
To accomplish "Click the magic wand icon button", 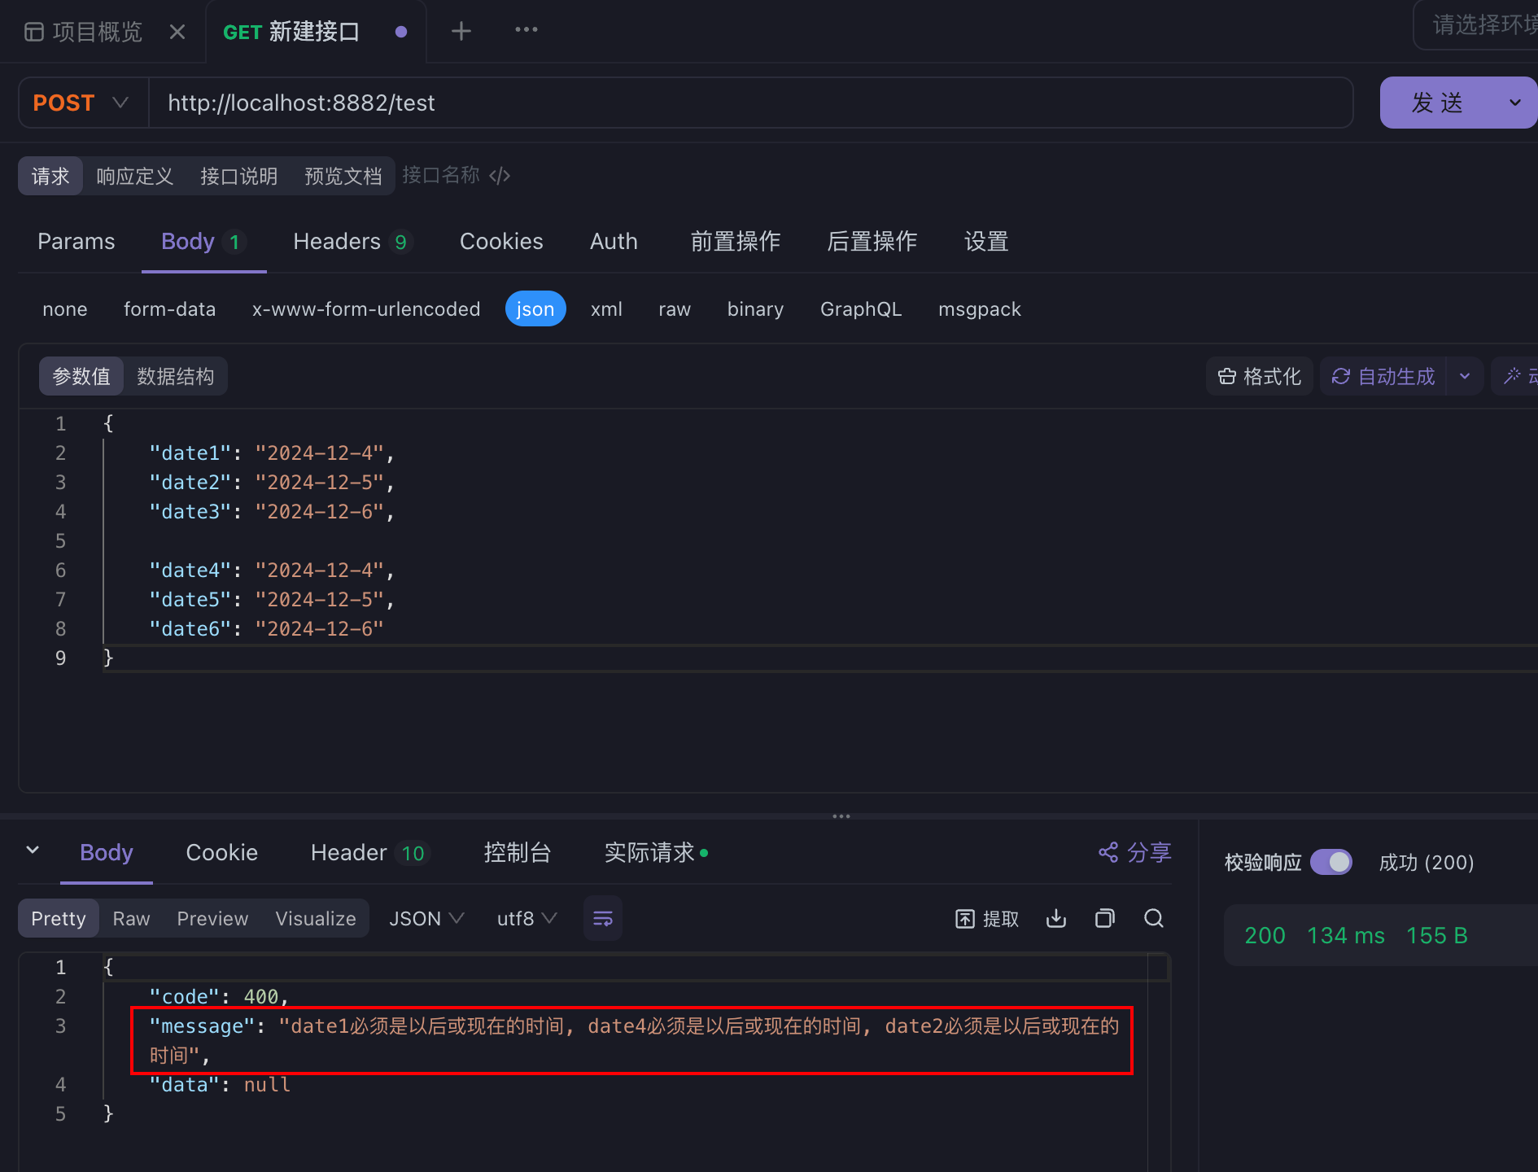I will click(1514, 376).
